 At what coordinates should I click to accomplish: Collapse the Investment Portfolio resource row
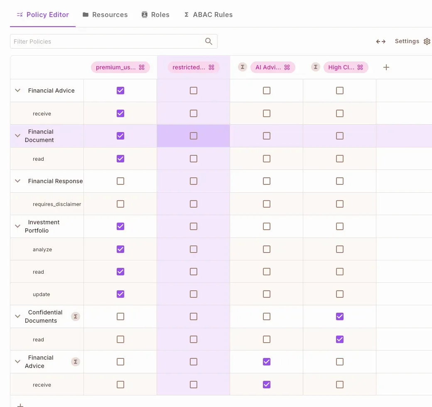[x=17, y=226]
